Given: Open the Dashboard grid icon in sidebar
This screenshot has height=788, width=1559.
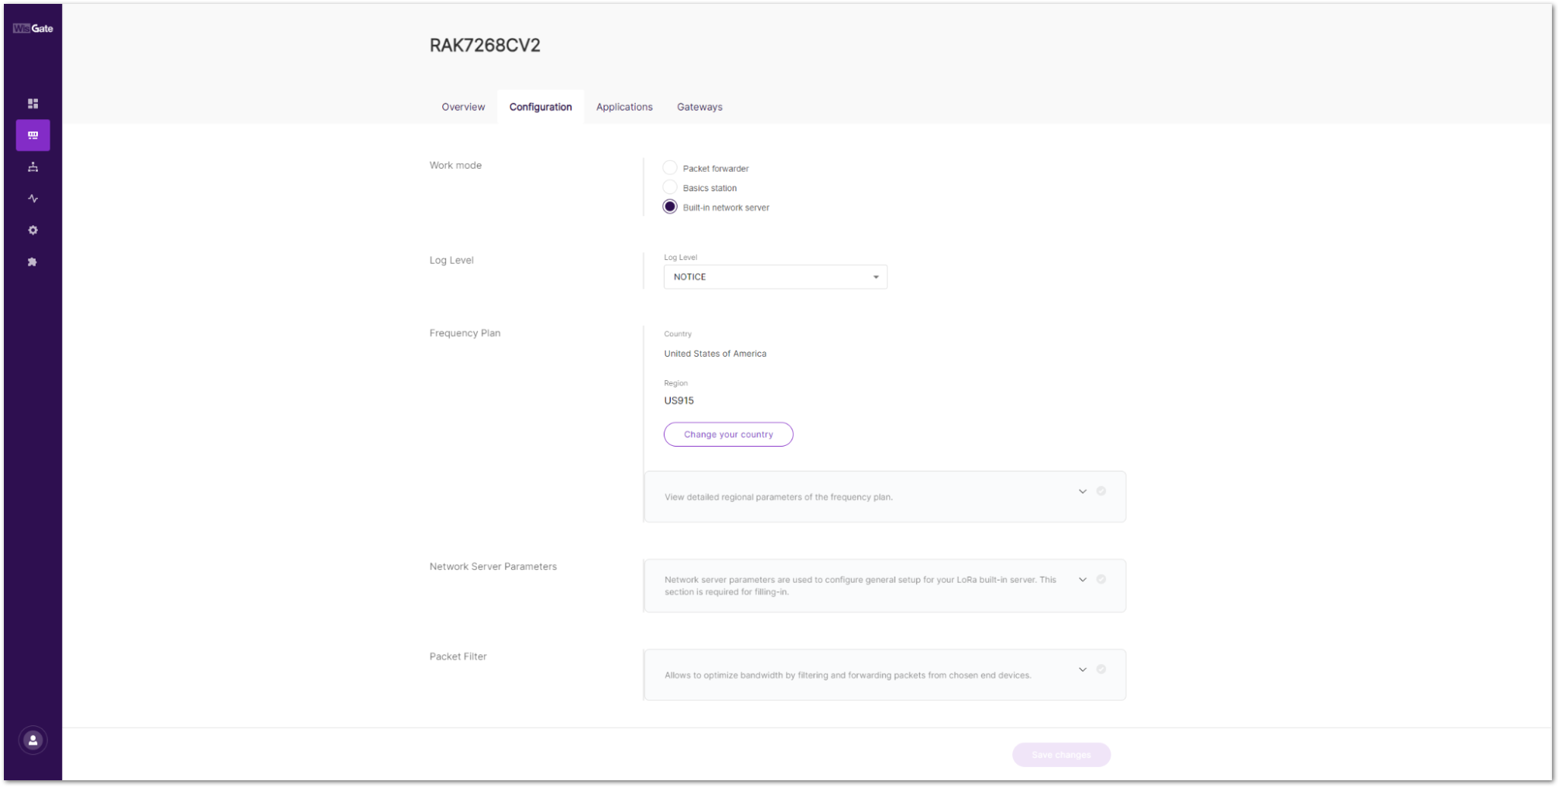Looking at the screenshot, I should [33, 104].
